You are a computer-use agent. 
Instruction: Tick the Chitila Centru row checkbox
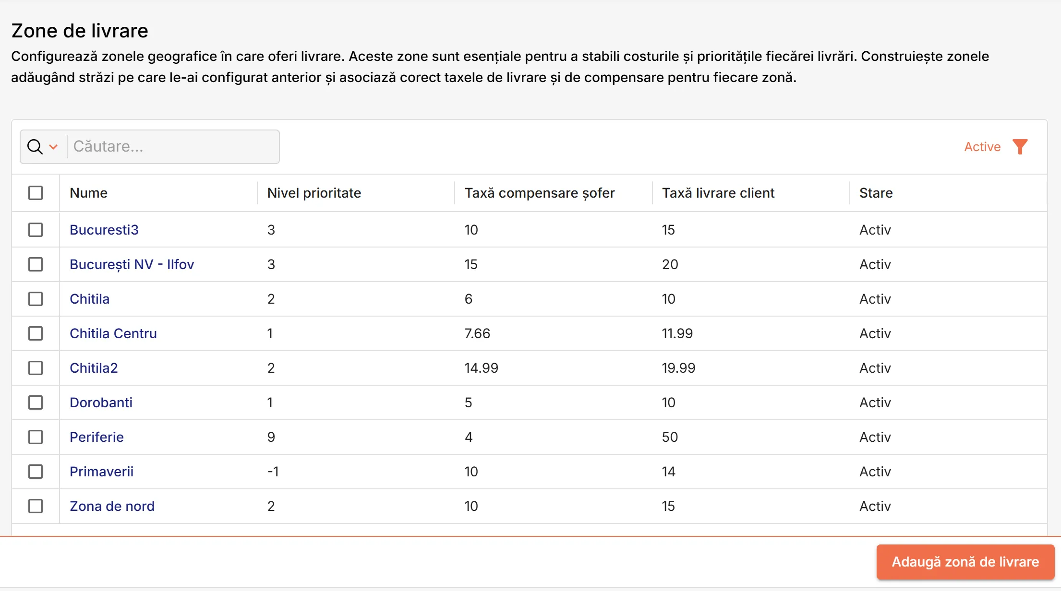coord(36,333)
